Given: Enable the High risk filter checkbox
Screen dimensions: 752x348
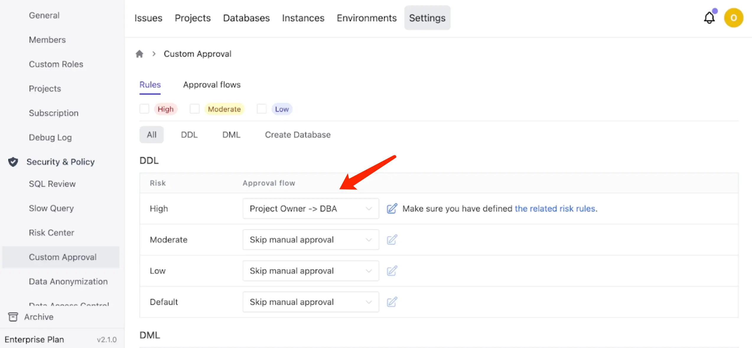Looking at the screenshot, I should (x=144, y=109).
